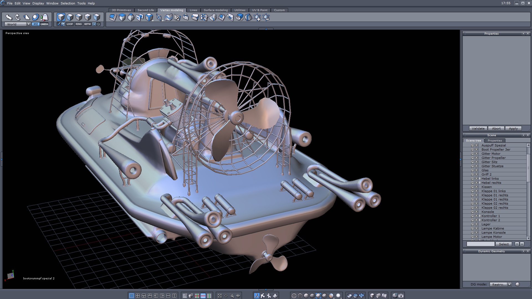This screenshot has width=532, height=299.
Task: Click the zoom region magnifier icon
Action: click(232, 296)
